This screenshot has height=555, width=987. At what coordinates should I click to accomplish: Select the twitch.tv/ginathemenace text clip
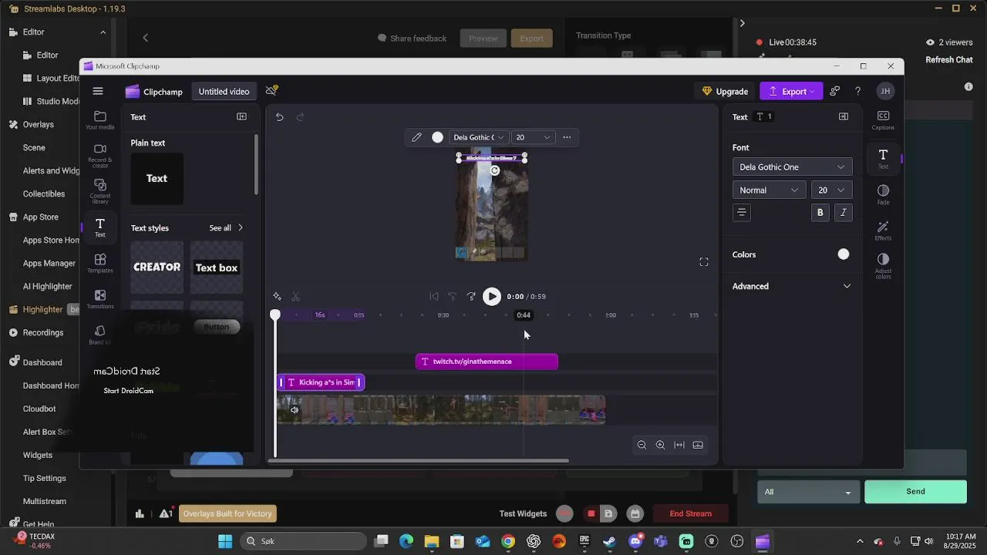point(487,362)
